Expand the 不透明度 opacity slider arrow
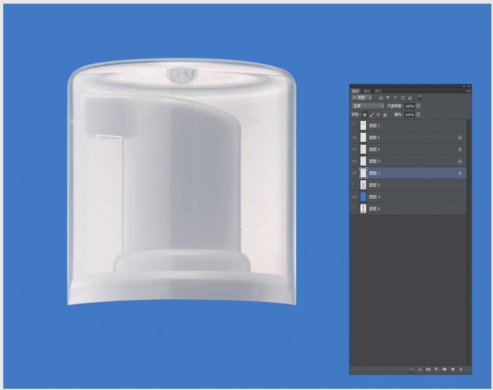Viewport: 493px width, 390px height. (418, 106)
